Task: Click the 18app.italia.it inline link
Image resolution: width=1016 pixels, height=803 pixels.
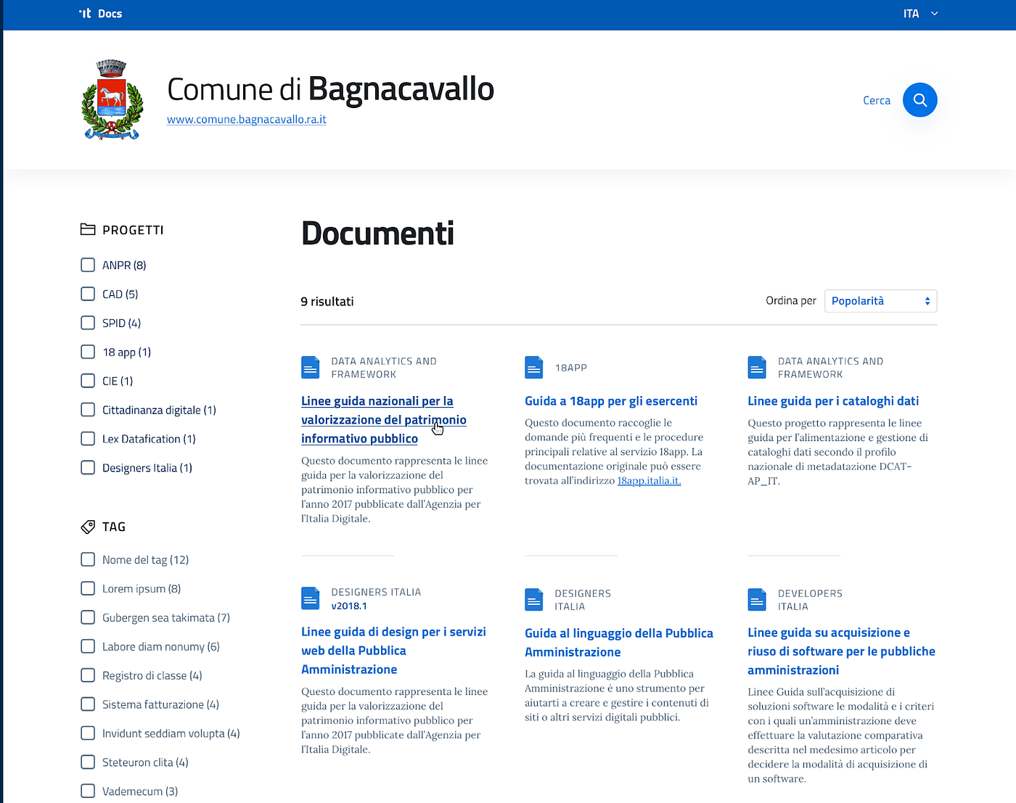Action: point(649,481)
